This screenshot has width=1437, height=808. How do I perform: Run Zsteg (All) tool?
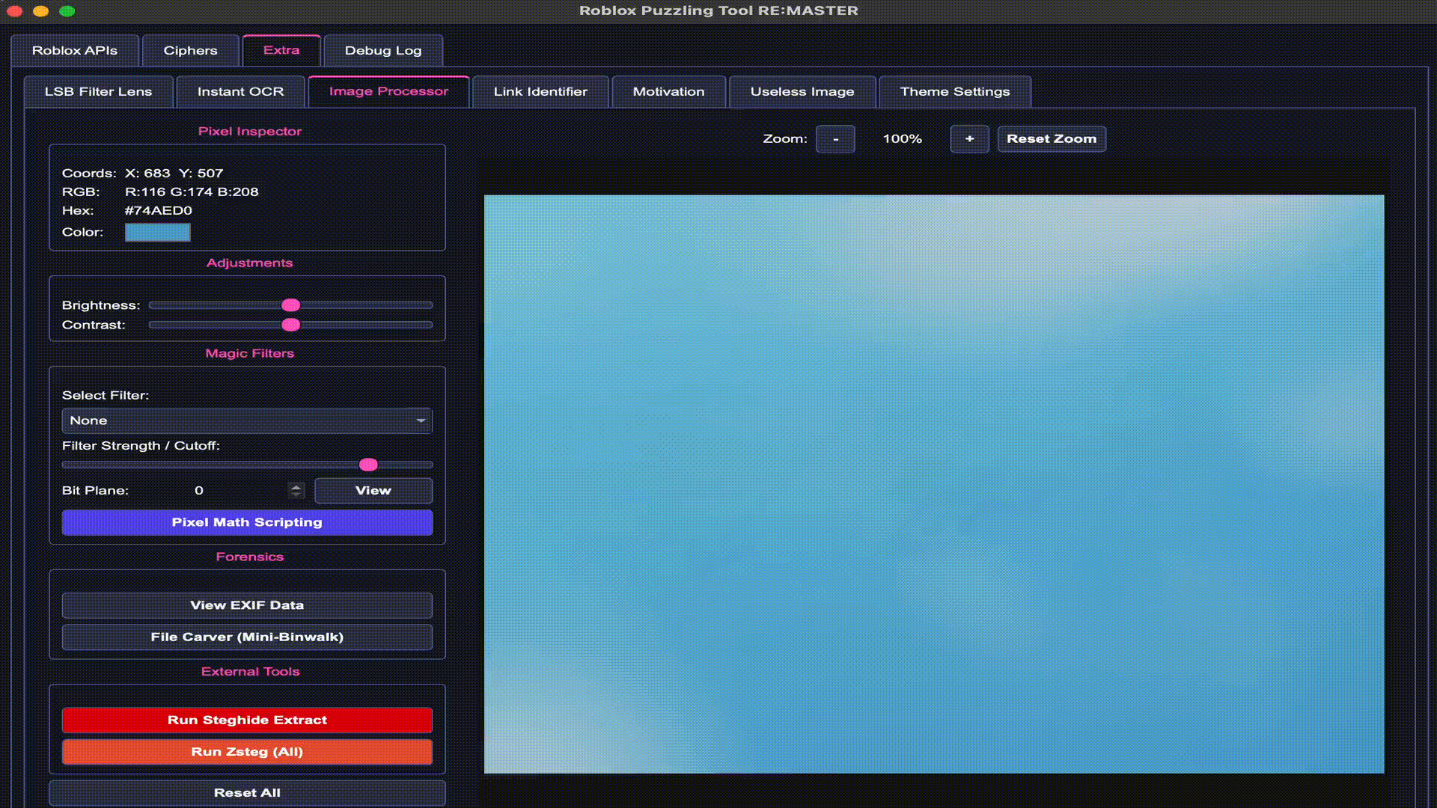247,752
